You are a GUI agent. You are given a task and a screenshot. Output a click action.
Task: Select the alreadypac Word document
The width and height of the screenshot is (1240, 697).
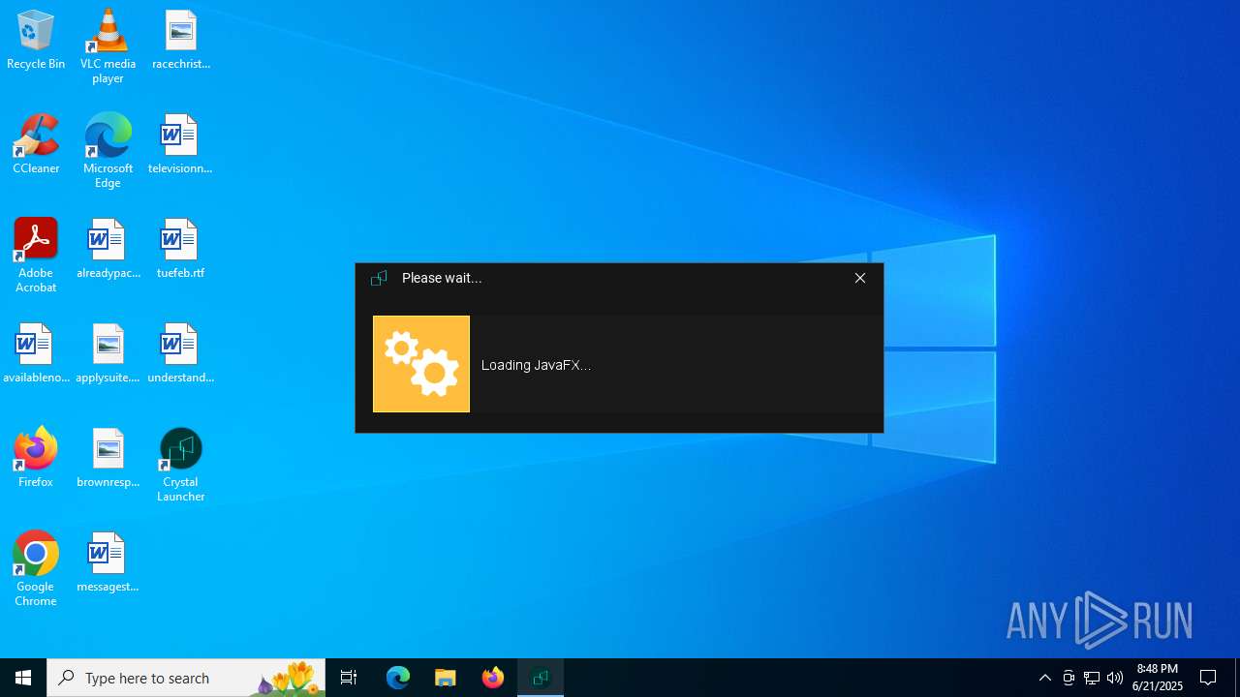(108, 249)
